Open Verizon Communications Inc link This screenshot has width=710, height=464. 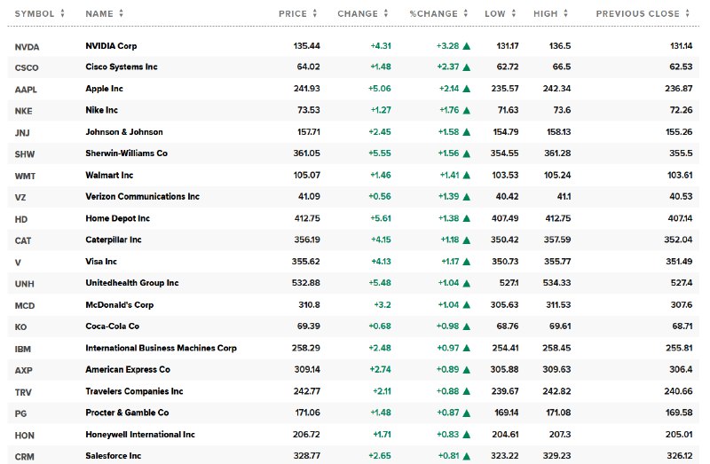[142, 196]
